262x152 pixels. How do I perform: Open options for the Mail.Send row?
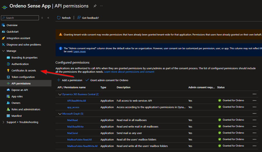[x=254, y=133]
